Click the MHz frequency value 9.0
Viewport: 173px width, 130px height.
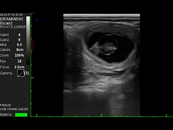pos(19,45)
